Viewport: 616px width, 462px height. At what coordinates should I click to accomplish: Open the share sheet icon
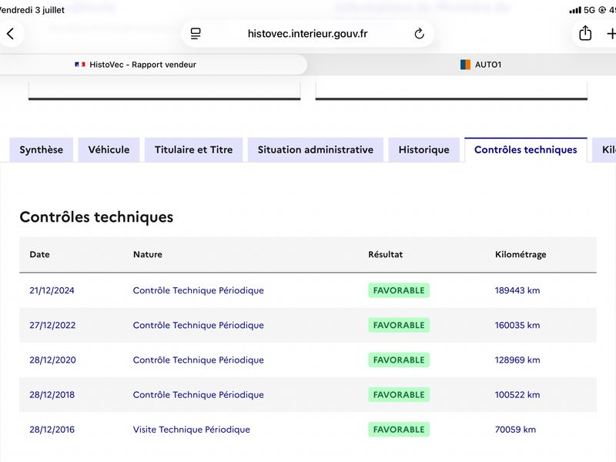585,33
